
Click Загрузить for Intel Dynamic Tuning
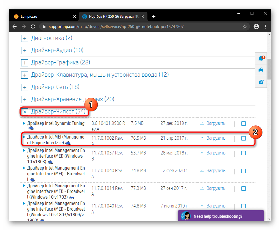coord(216,123)
